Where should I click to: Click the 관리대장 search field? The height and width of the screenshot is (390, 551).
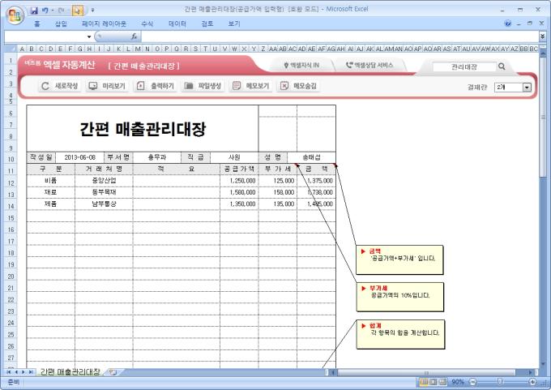point(463,66)
